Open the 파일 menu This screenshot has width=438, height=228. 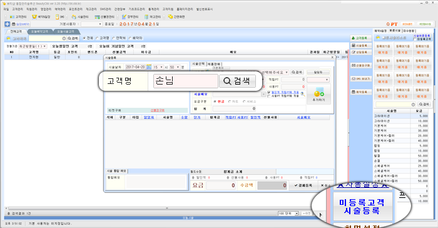pyautogui.click(x=6, y=9)
